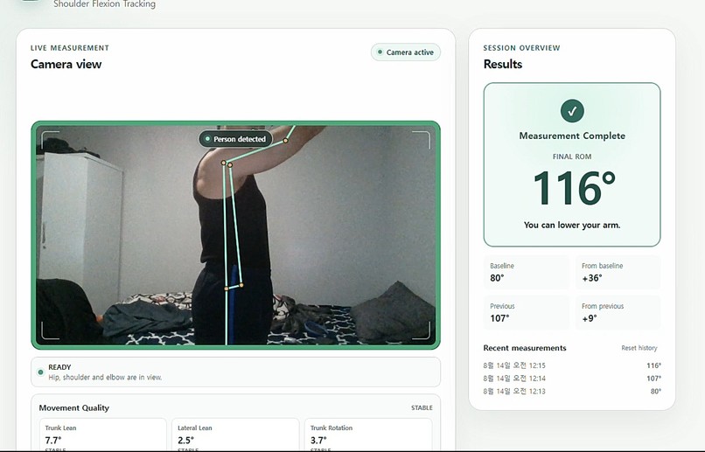Click the 'You can lower your arm.' message
The width and height of the screenshot is (705, 452).
point(572,225)
